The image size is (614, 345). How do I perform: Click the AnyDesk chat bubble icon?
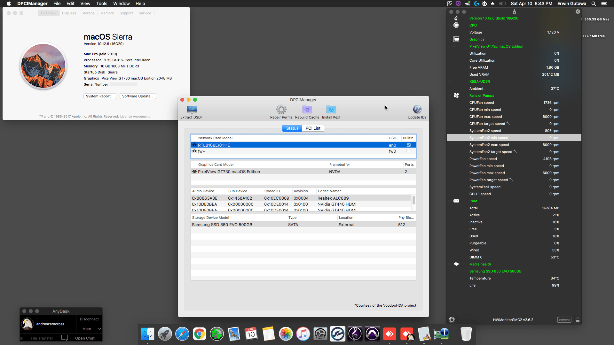point(65,338)
